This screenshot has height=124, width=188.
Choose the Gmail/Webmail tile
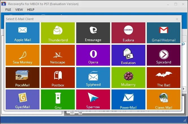[x=163, y=33]
